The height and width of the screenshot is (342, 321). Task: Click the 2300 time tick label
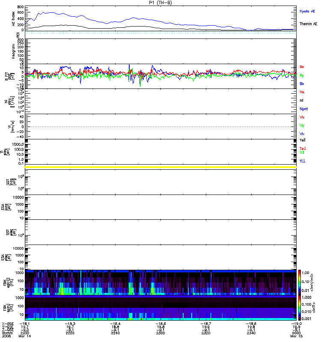pyautogui.click(x=160, y=333)
